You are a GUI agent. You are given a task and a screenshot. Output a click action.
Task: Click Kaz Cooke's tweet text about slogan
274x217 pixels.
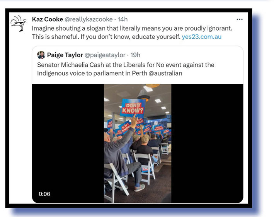(132, 33)
